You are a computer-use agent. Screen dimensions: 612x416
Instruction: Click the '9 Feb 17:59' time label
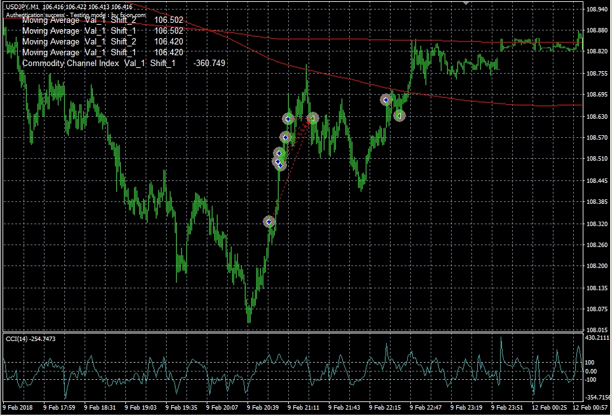coord(59,408)
